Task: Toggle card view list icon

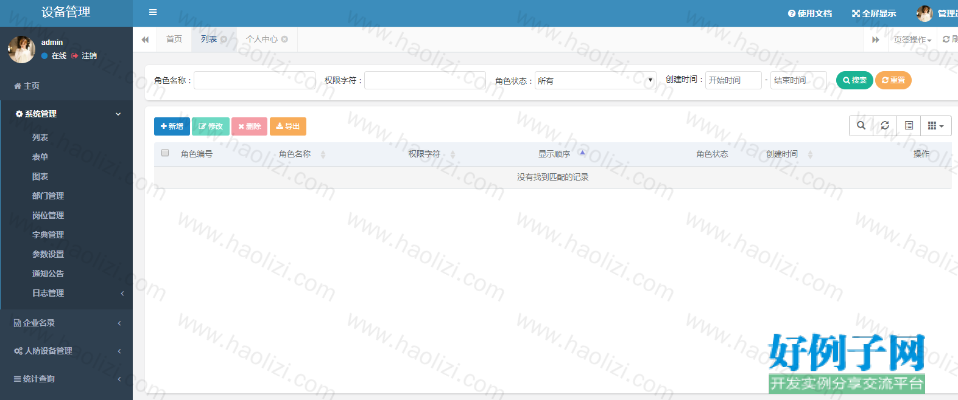Action: [909, 126]
